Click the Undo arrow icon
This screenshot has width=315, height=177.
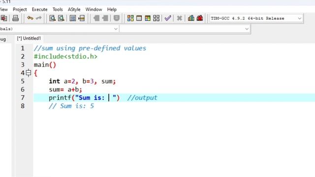pos(30,18)
